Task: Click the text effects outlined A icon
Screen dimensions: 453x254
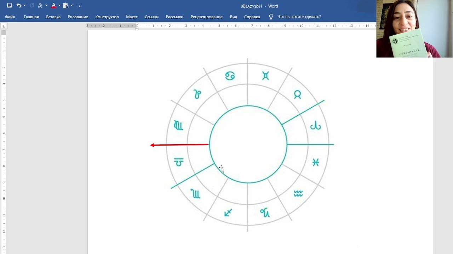Action: pyautogui.click(x=40, y=6)
